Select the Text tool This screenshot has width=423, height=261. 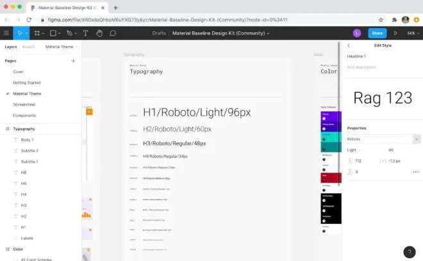tap(85, 33)
